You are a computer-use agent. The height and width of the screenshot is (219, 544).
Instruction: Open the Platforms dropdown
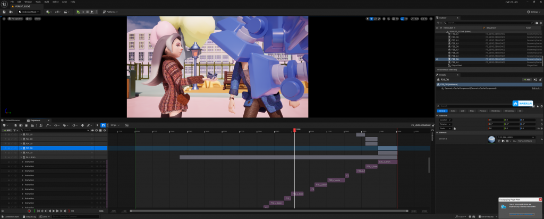(x=110, y=11)
